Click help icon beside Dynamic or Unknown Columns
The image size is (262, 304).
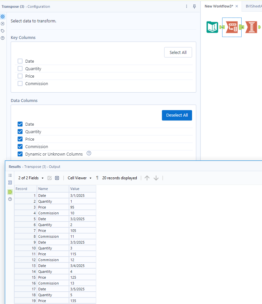(x=89, y=153)
